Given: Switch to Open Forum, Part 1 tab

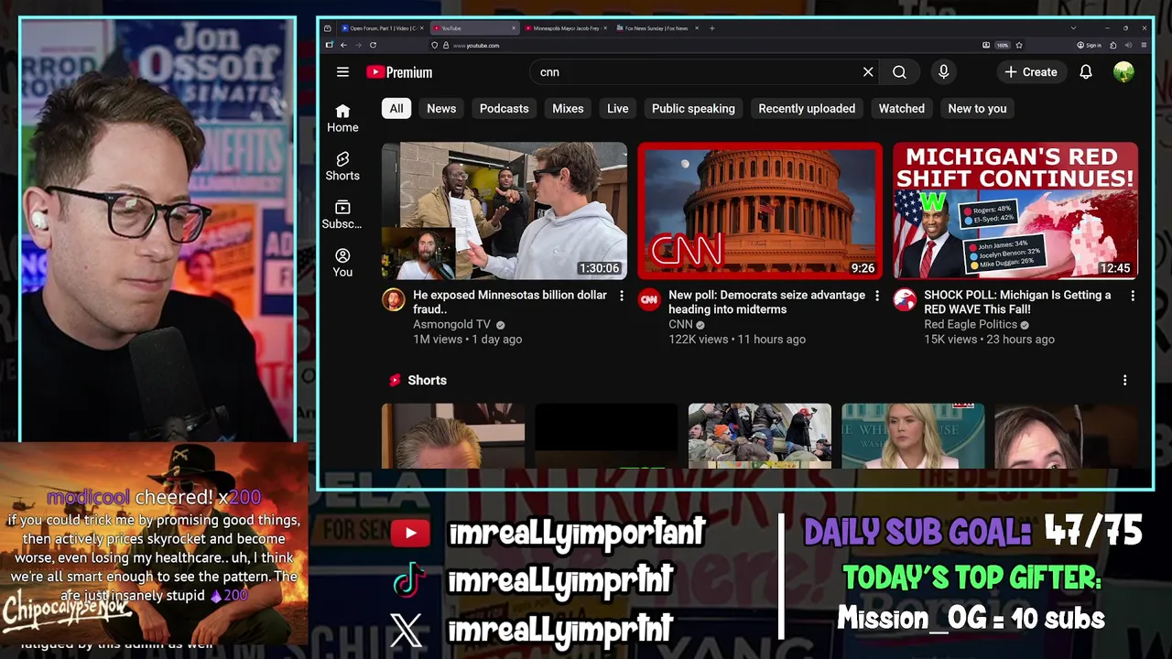Looking at the screenshot, I should (382, 28).
